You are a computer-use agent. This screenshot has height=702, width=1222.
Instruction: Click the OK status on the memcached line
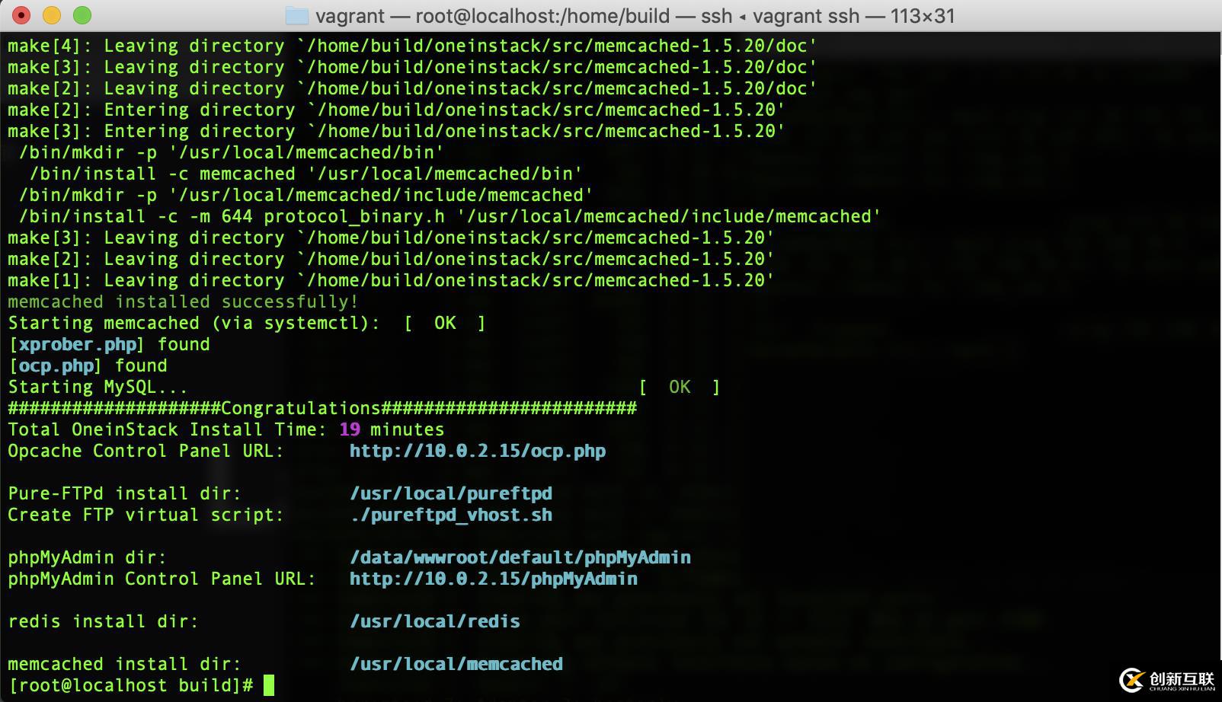click(x=445, y=323)
